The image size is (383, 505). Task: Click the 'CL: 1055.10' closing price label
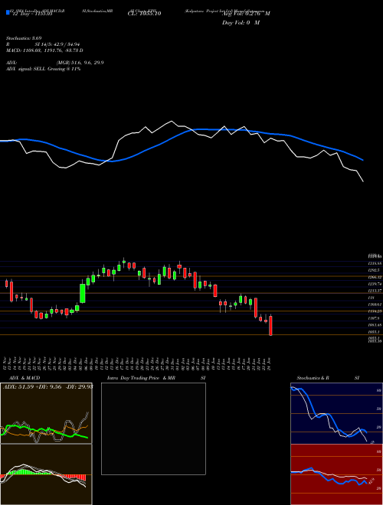tap(144, 14)
